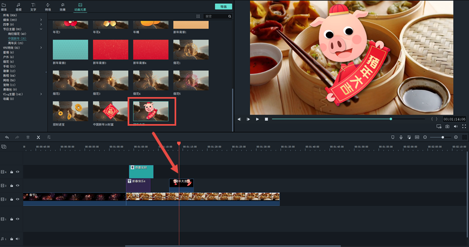Lock video track 4

click(x=12, y=171)
